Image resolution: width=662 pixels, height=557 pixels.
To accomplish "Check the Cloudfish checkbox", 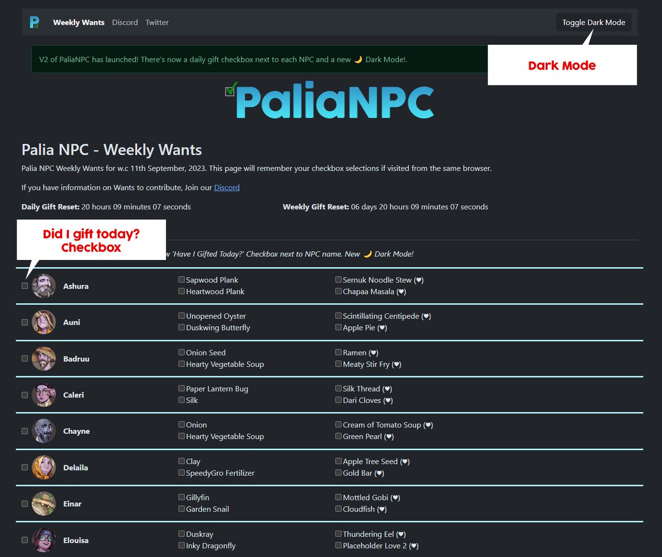I will (338, 509).
